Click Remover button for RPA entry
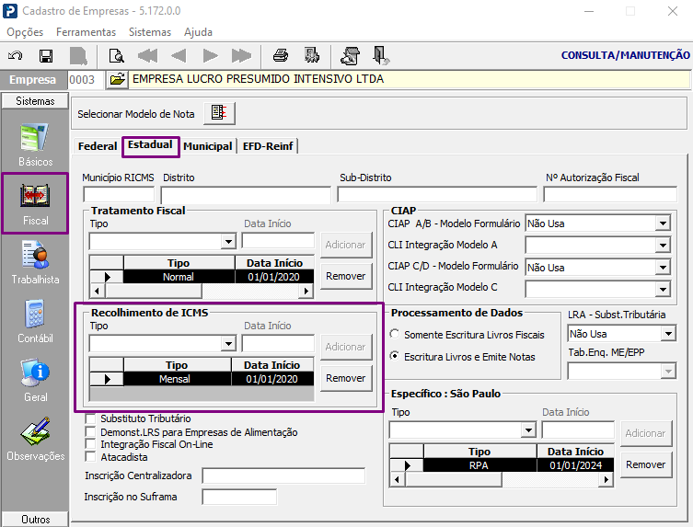The width and height of the screenshot is (693, 527). click(645, 464)
